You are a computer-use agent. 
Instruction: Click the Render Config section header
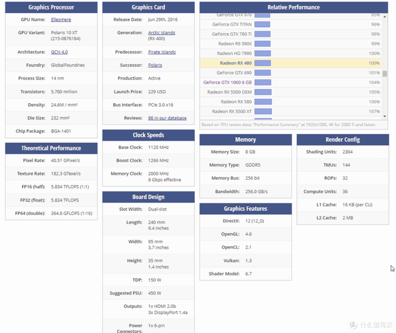click(343, 140)
